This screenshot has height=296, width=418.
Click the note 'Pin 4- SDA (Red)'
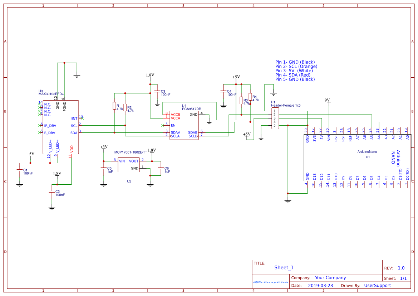(x=293, y=75)
